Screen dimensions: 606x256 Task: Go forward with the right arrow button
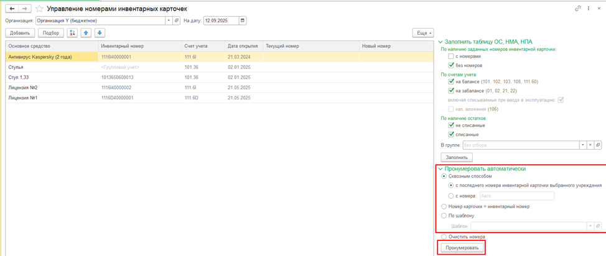pyautogui.click(x=24, y=9)
